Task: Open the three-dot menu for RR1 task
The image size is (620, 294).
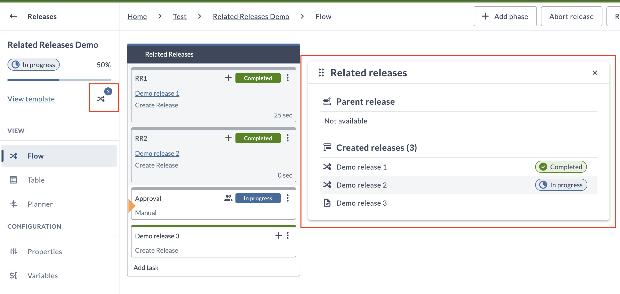Action: click(x=288, y=78)
